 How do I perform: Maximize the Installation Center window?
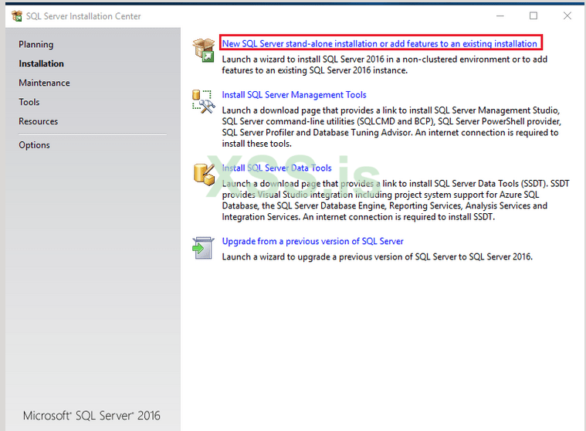pyautogui.click(x=533, y=16)
